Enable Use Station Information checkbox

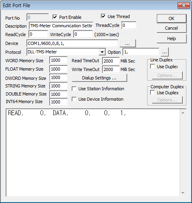click(74, 89)
